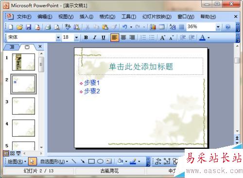Activate the Select Objects pointer tool
This screenshot has height=178, width=243.
pos(32,161)
